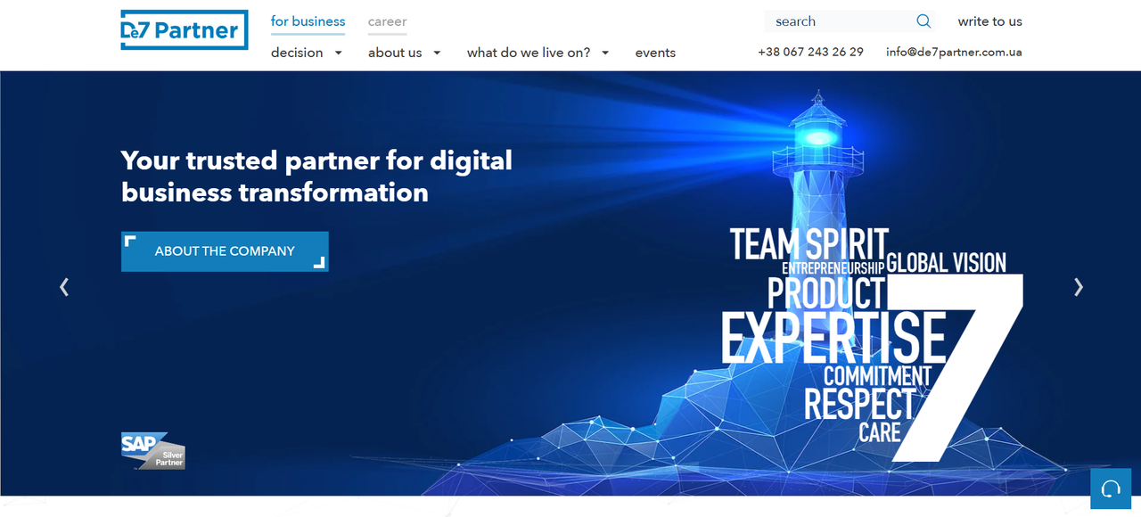This screenshot has height=517, width=1141.
Task: Expand the what do we live on dropdown arrow
Action: 605,53
